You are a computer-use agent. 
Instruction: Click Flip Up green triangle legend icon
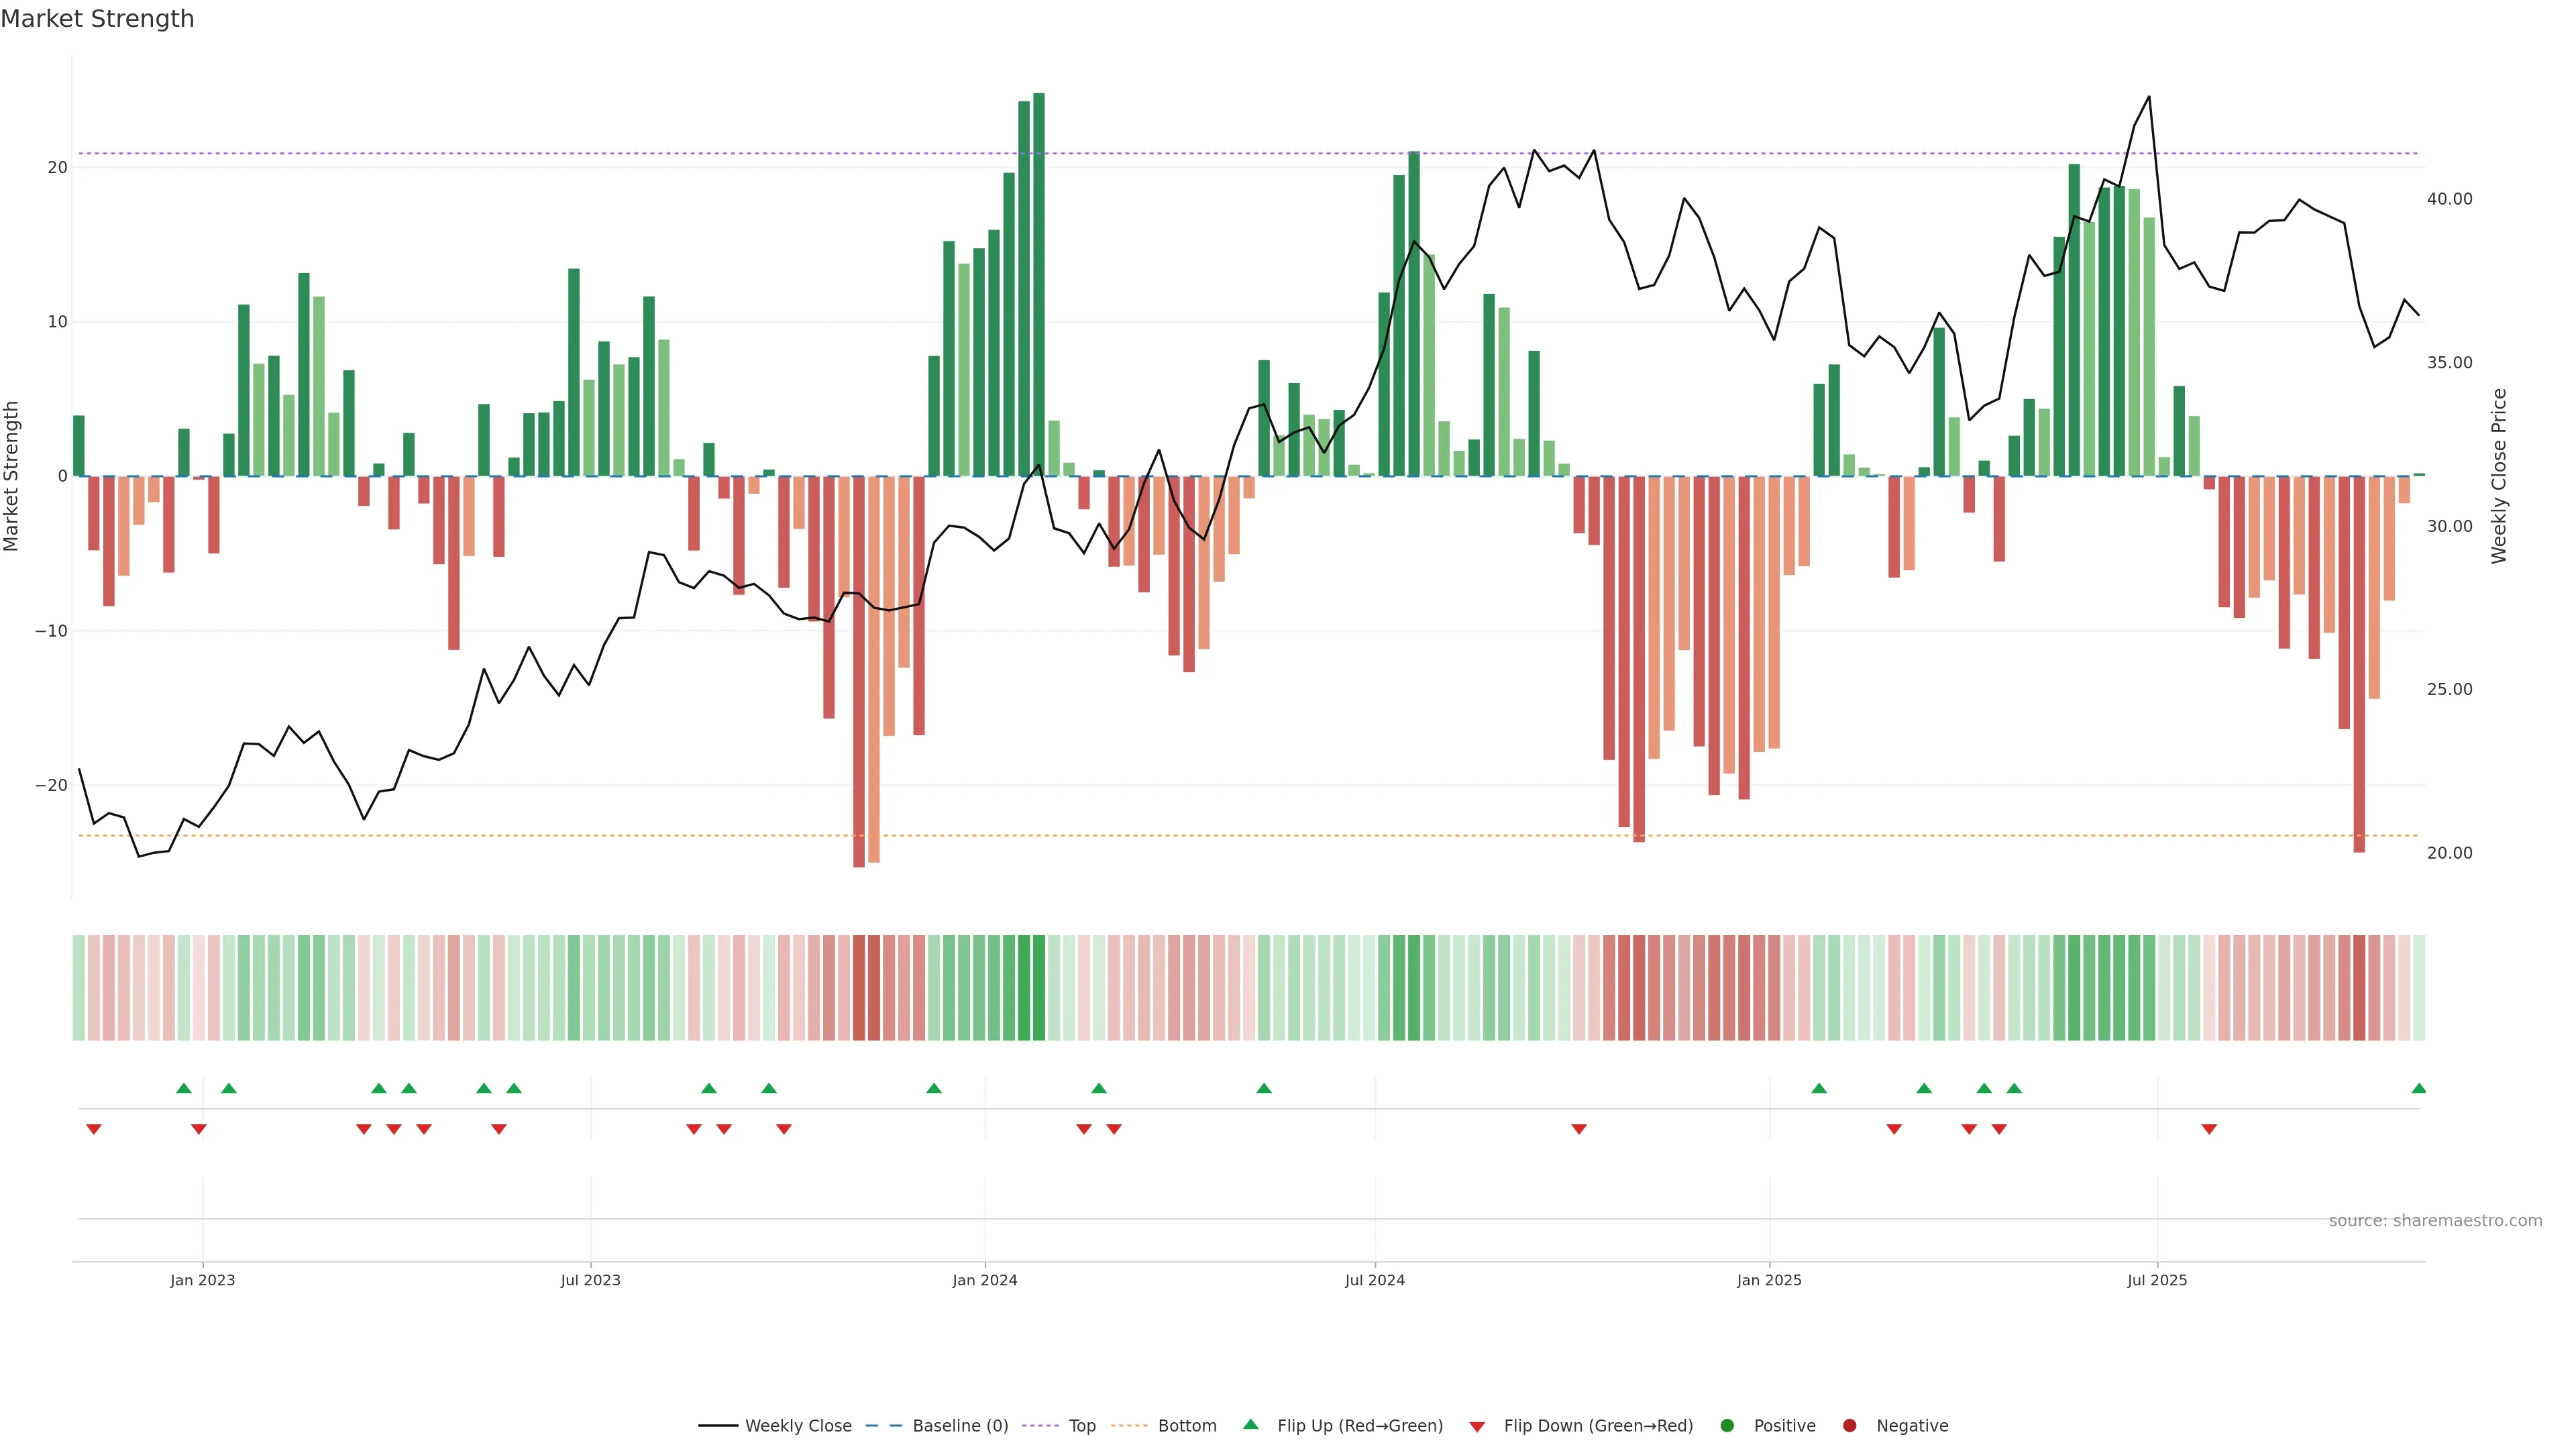click(x=1250, y=1424)
